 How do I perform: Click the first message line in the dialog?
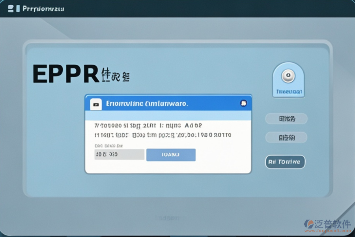pos(148,126)
